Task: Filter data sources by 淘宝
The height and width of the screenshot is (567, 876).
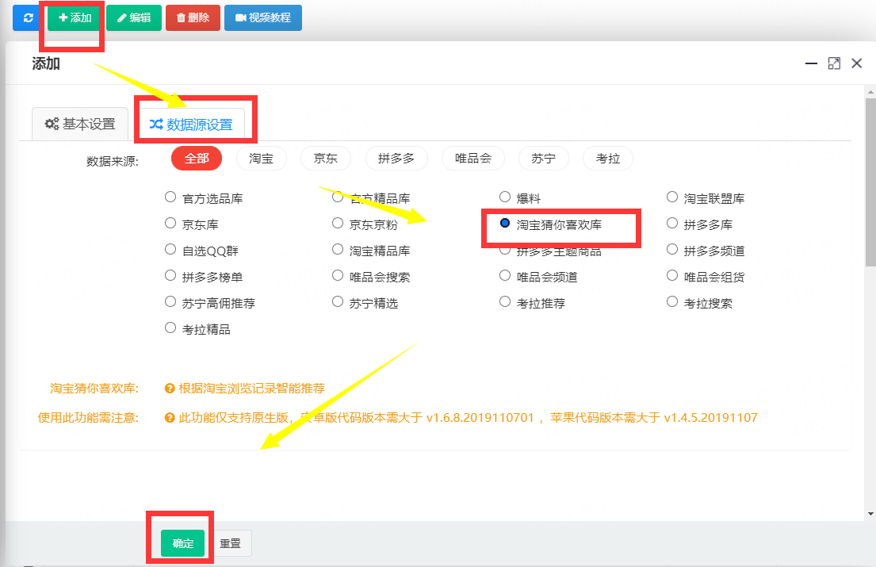Action: tap(261, 159)
